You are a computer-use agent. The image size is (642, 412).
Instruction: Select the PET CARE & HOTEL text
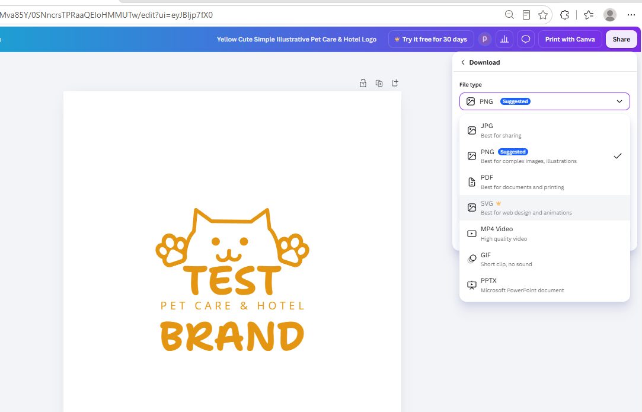pyautogui.click(x=232, y=306)
